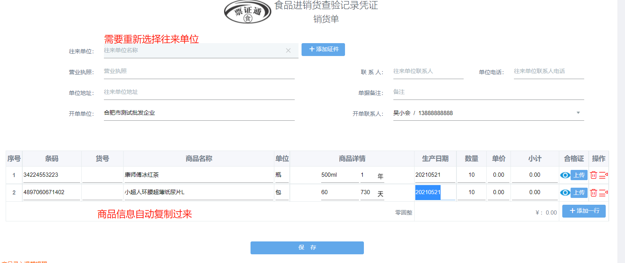Click the product name 小超人环腰超薄纸尿片L

pyautogui.click(x=198, y=192)
